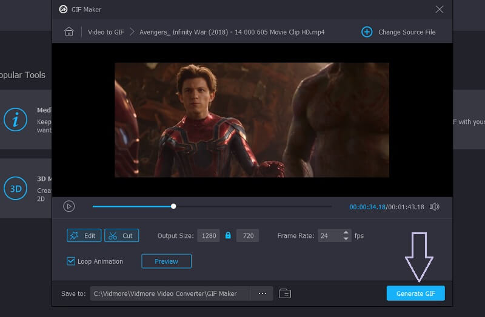Open the Edit tool
The height and width of the screenshot is (317, 485).
[84, 235]
